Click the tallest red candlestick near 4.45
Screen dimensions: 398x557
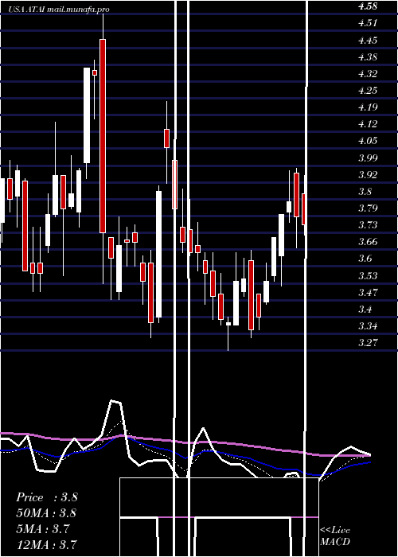pyautogui.click(x=103, y=136)
